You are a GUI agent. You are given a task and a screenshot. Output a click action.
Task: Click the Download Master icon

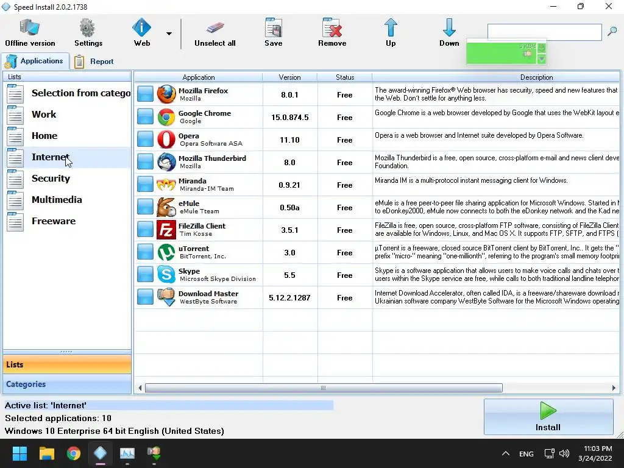click(x=166, y=297)
